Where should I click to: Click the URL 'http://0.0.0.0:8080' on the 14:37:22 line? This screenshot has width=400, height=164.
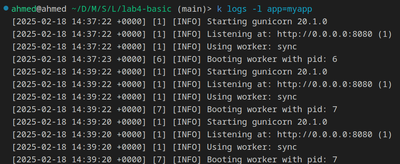click(x=324, y=34)
